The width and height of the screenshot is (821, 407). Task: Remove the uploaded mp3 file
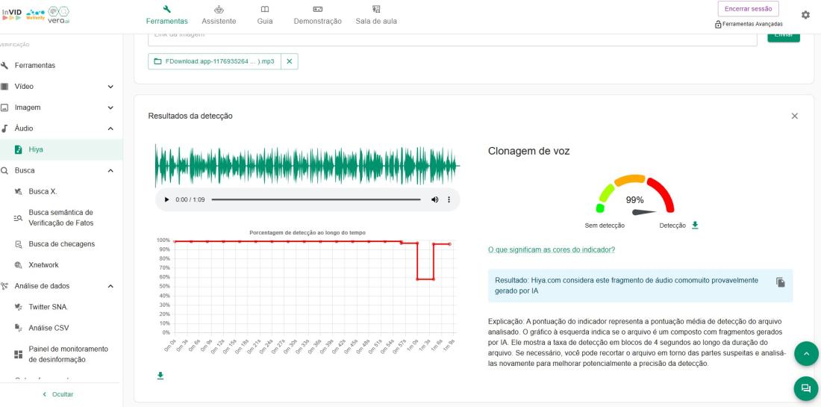[x=289, y=61]
